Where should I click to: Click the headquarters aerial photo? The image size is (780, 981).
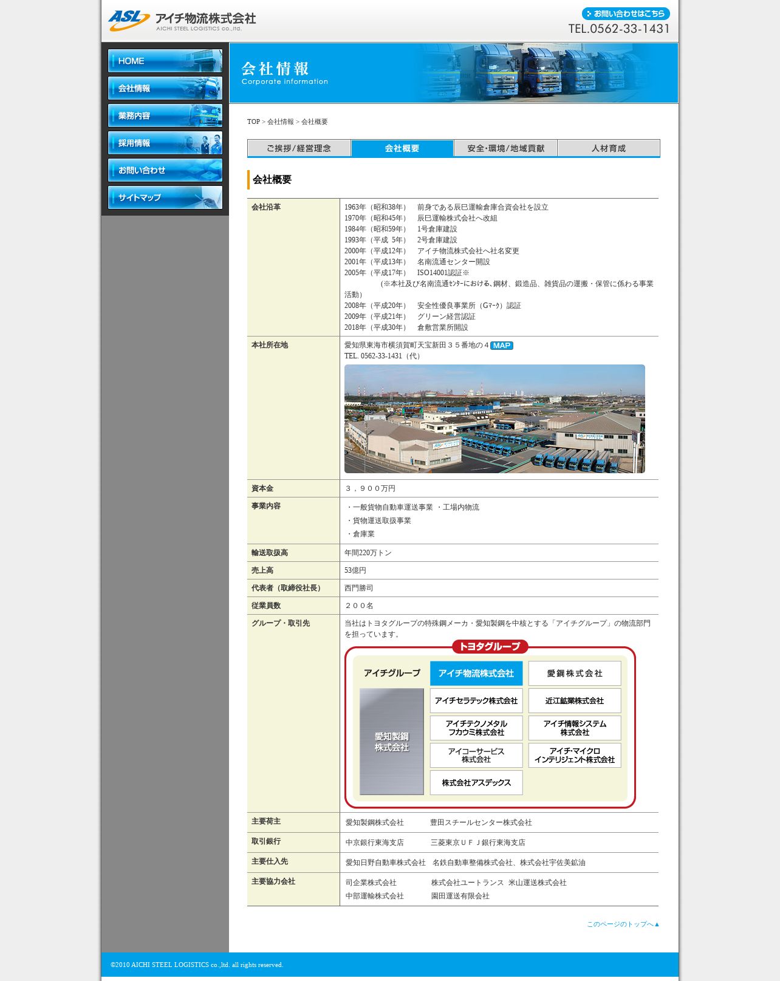pyautogui.click(x=494, y=419)
